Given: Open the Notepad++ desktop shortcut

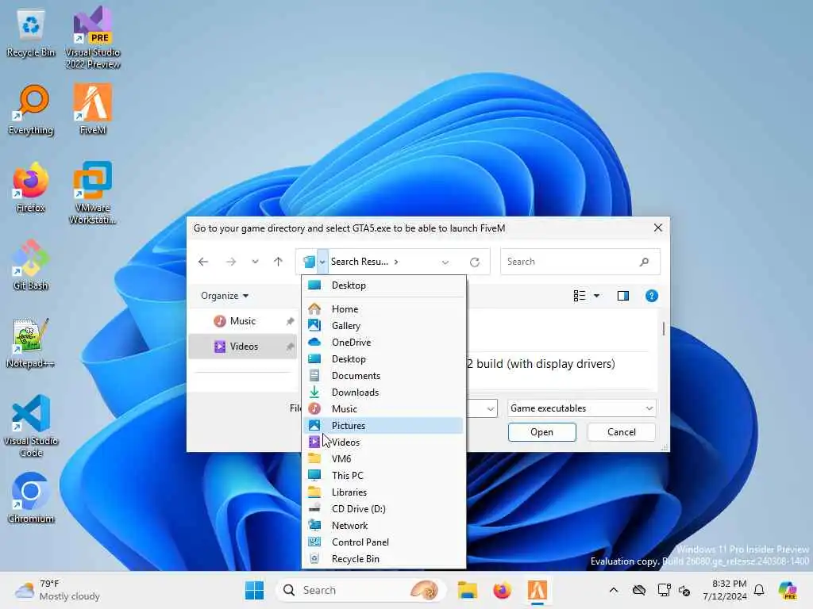Looking at the screenshot, I should [31, 343].
